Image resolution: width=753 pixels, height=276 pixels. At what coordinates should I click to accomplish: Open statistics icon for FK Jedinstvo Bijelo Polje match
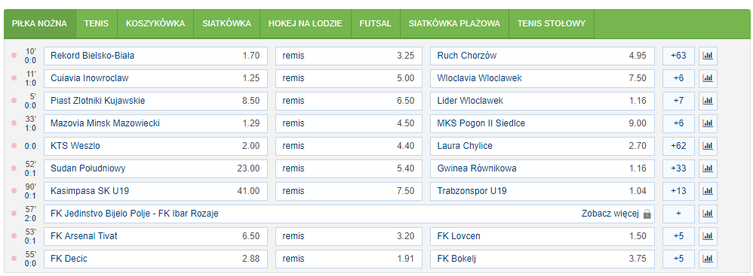708,214
